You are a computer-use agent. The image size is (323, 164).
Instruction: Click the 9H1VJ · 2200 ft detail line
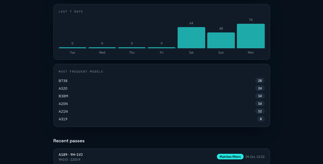tap(70, 160)
